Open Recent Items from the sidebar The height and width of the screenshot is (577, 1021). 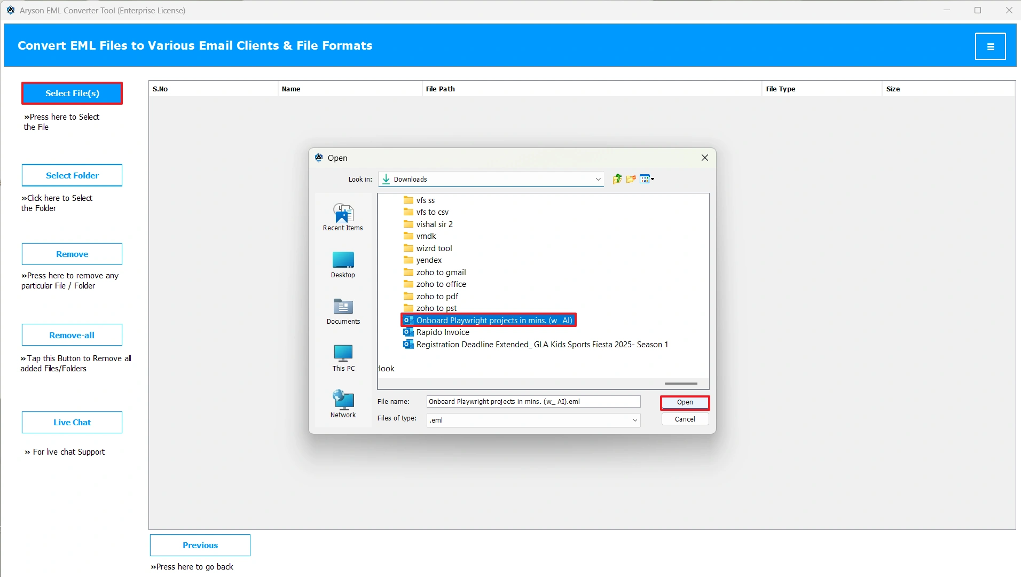tap(342, 216)
